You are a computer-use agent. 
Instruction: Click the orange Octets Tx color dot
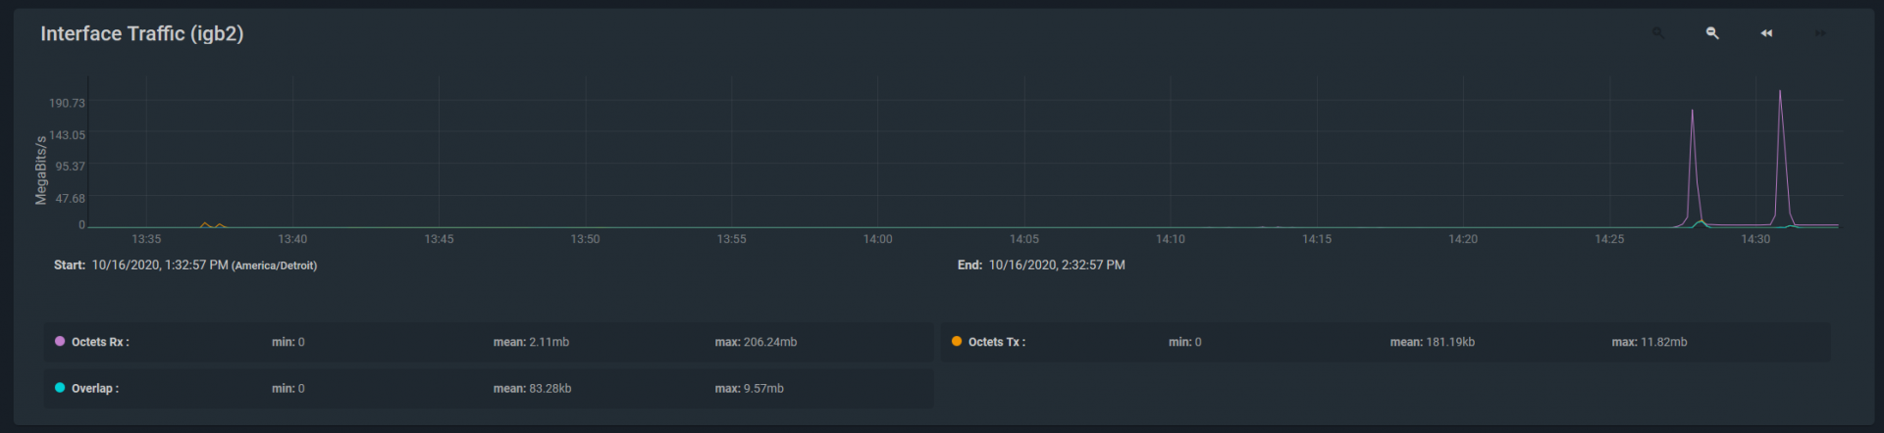[957, 341]
